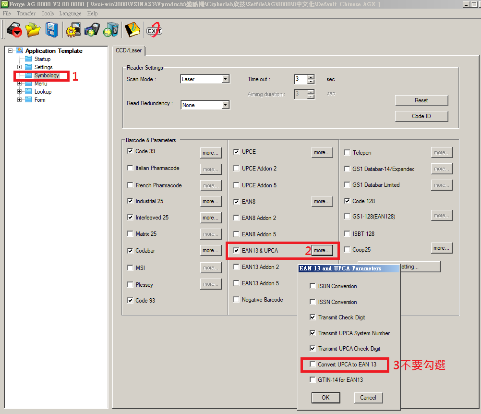The image size is (481, 414).
Task: Open the Transfer menu
Action: (26, 13)
